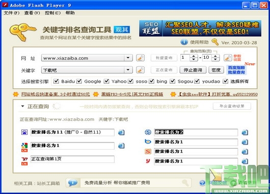Open Google ranking result page icon
Screen dimensions: 270x194
121,145
